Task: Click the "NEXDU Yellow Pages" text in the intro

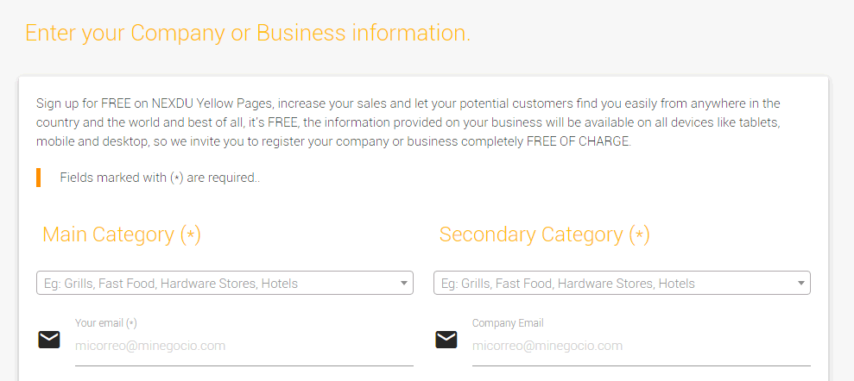Action: click(x=211, y=103)
